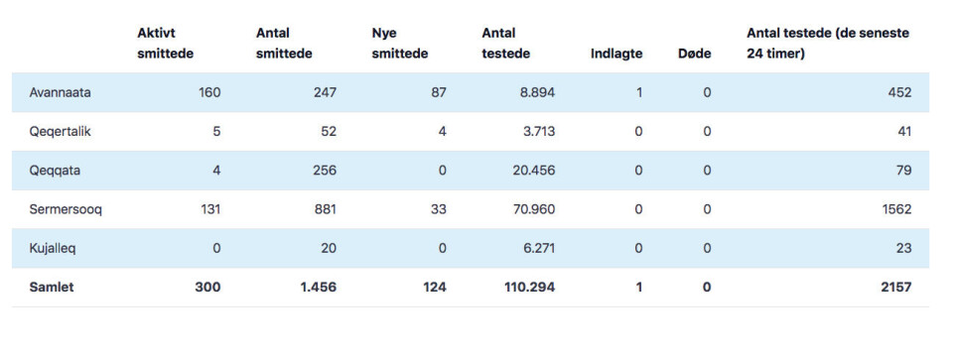Screen dimensions: 953x357
Task: Click Sermersooq's Indlagte value 0
Action: pos(638,209)
